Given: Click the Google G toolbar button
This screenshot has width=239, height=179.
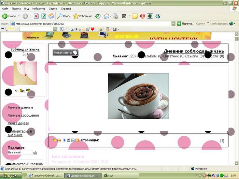Looking at the screenshot, I should click(62, 29).
